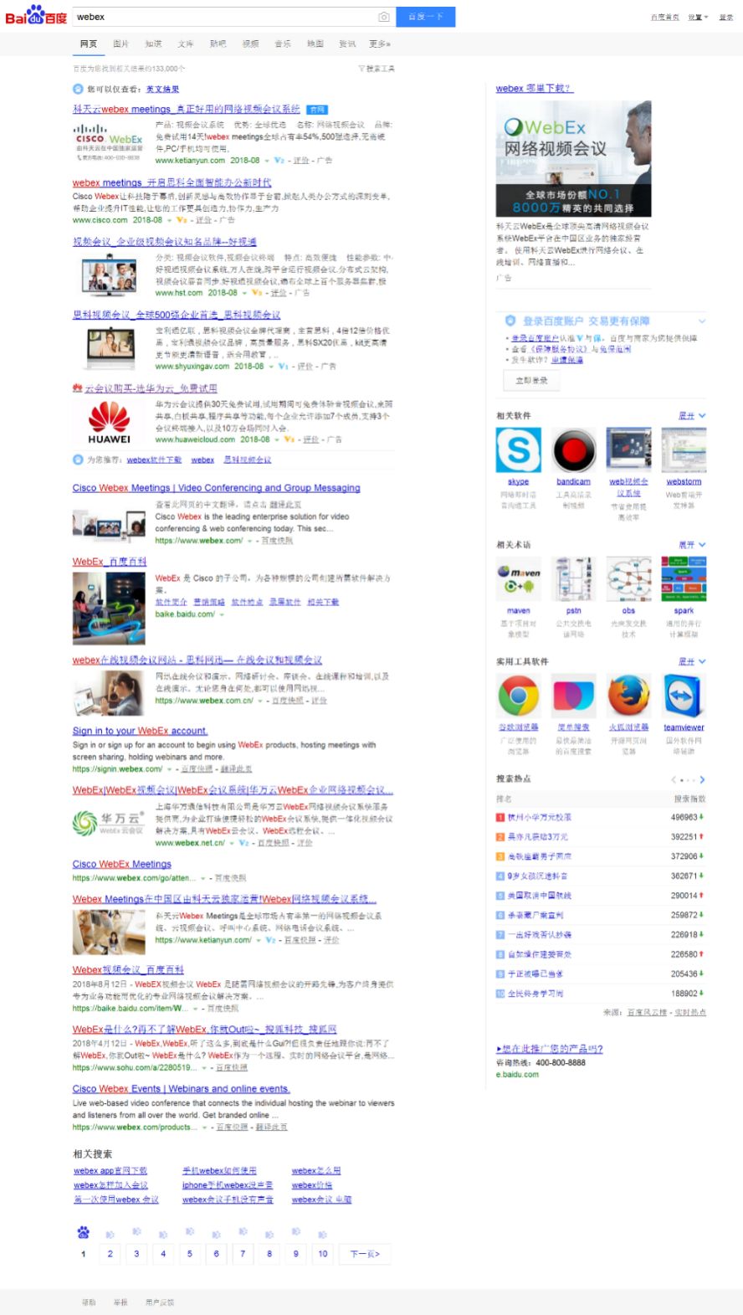Click the help link in footer
Screen dimensions: 743x1315
(x=89, y=1302)
